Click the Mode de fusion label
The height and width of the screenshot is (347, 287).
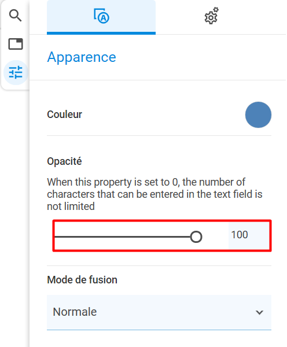[x=82, y=280]
